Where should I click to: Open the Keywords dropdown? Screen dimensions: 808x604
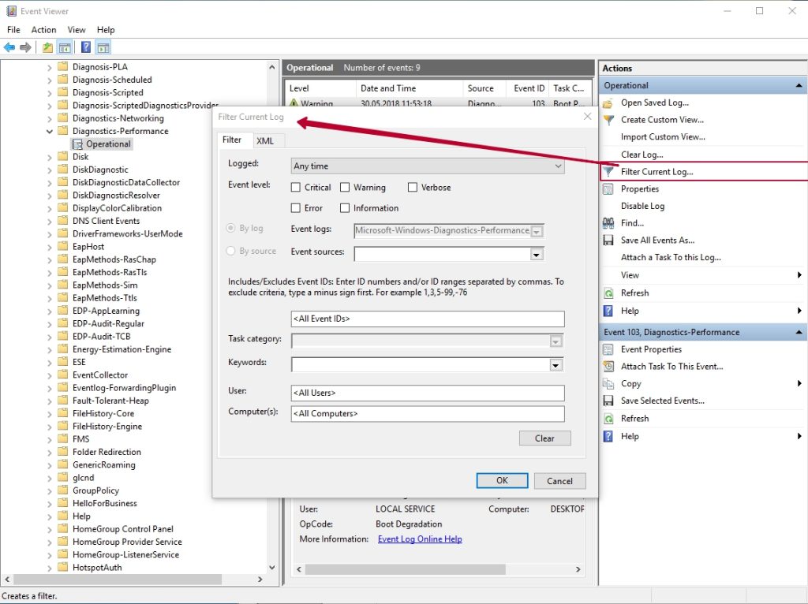click(x=555, y=365)
